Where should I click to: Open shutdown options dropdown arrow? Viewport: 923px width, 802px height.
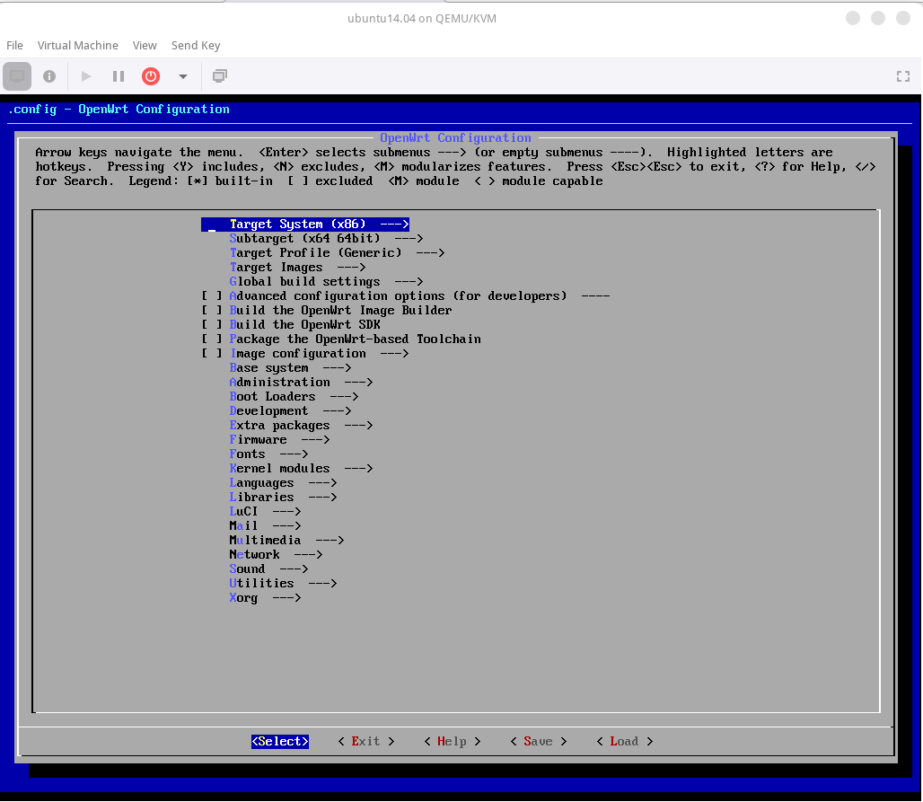pos(183,76)
